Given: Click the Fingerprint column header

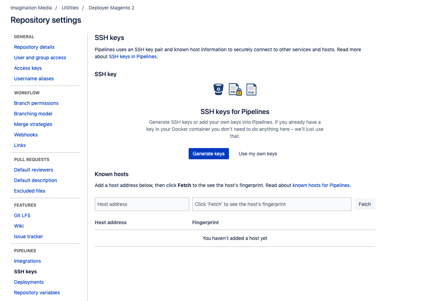Looking at the screenshot, I should [205, 222].
